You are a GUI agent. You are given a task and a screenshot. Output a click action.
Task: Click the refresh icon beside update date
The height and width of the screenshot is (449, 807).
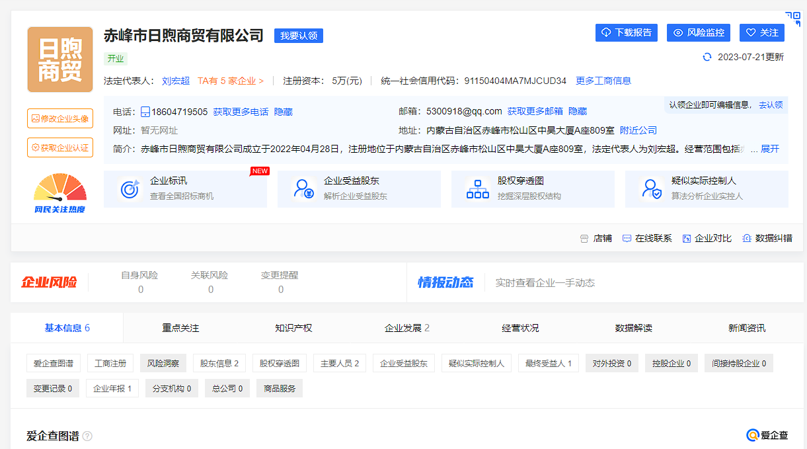(x=707, y=58)
